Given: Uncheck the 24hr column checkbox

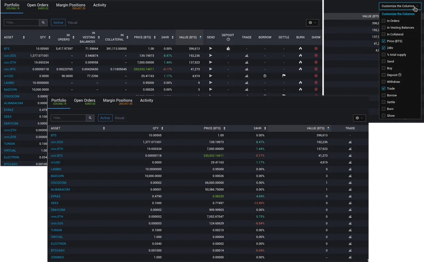Looking at the screenshot, I should (384, 48).
